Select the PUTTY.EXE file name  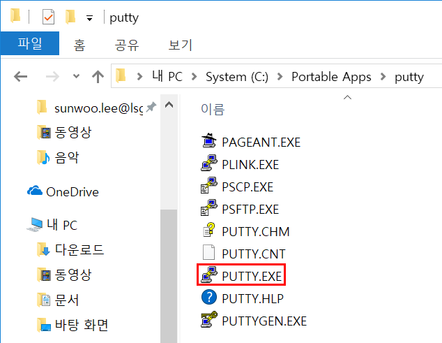pos(252,277)
